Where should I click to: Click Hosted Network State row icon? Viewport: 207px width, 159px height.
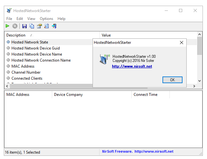pos(8,42)
